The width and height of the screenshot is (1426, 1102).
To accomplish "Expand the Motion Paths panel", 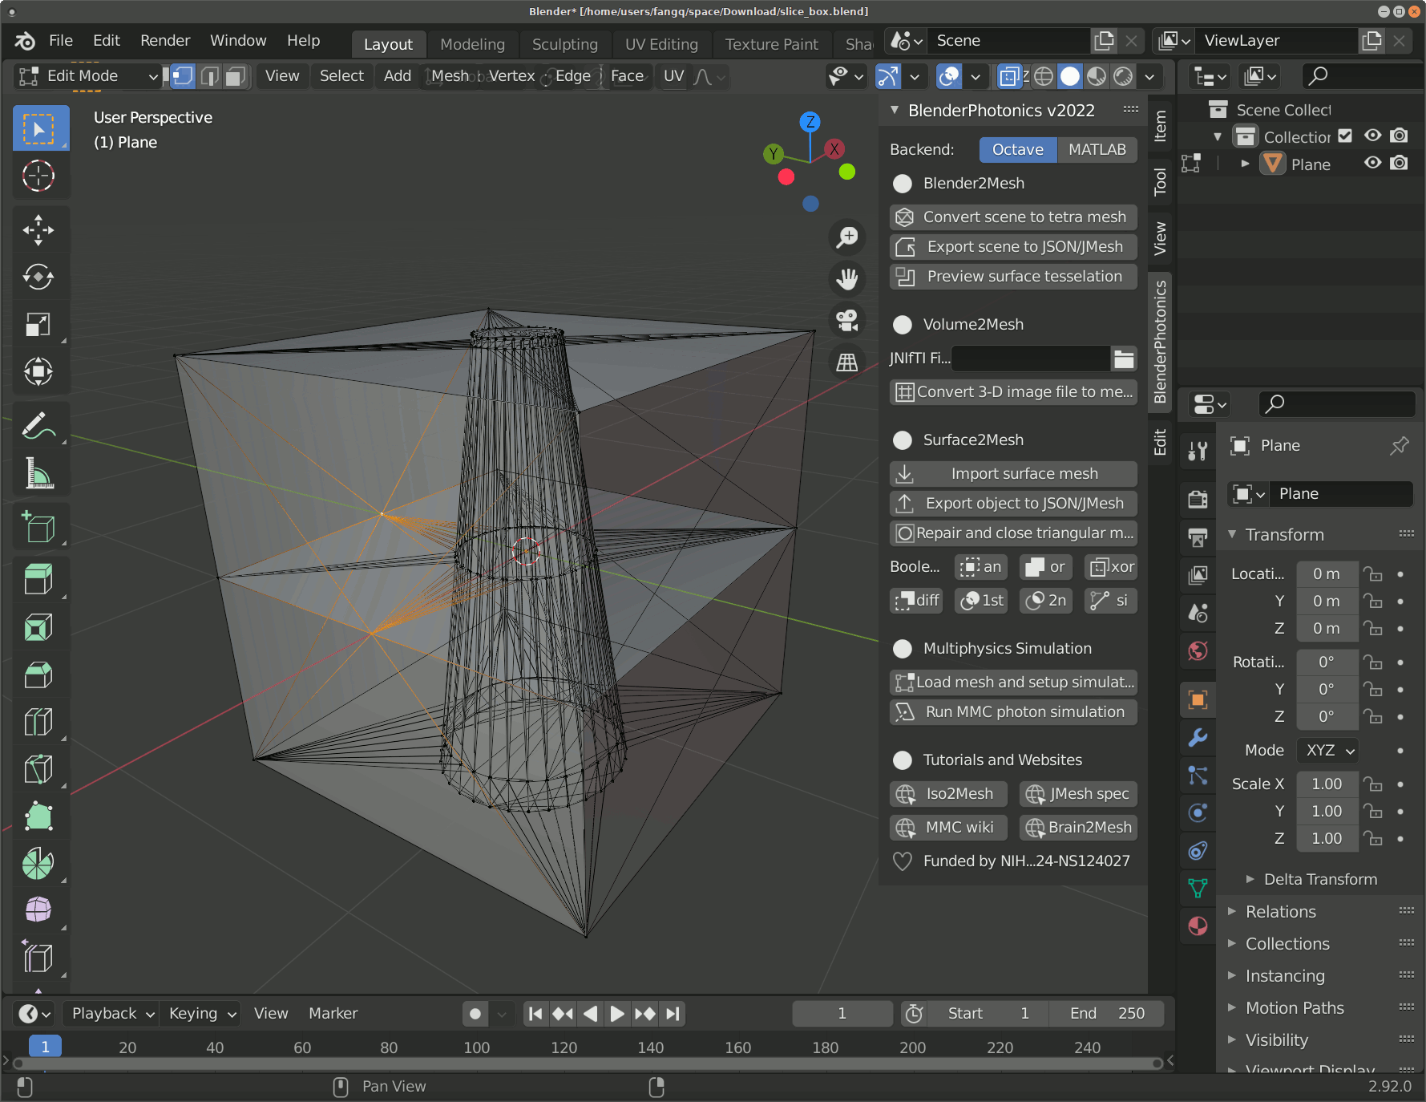I will [1294, 1008].
